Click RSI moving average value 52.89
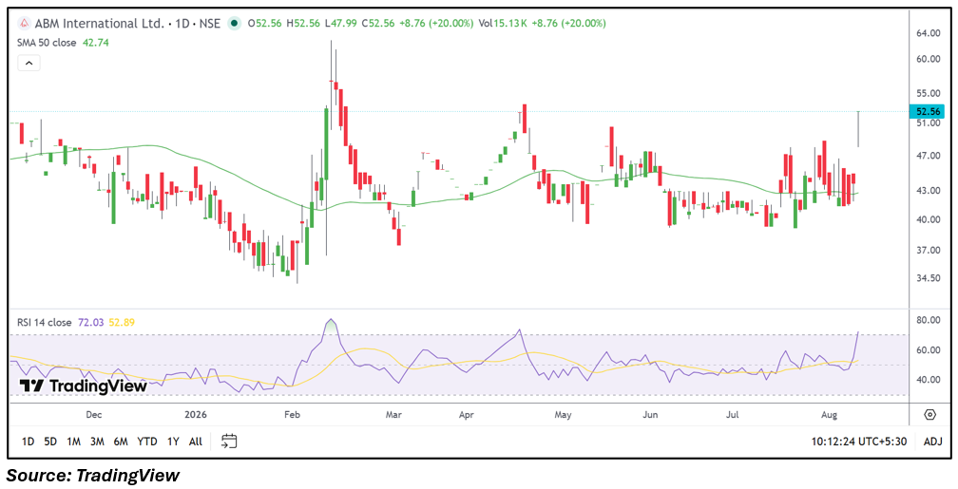Viewport: 958px width, 489px height. coord(122,322)
